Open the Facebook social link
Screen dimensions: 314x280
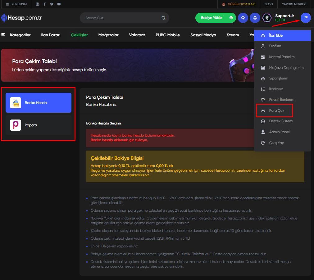[x=45, y=4]
